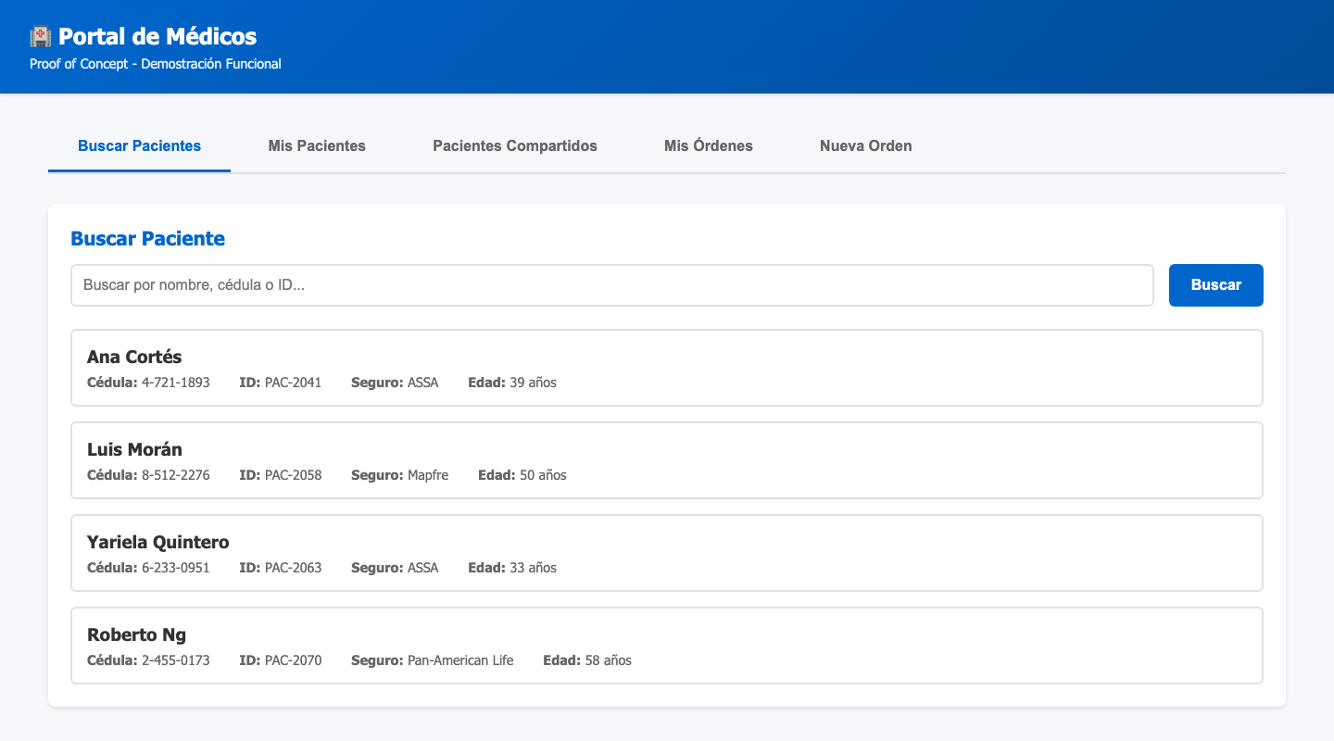Screen dimensions: 1334x741
Task: Click the patient search input field
Action: [612, 285]
